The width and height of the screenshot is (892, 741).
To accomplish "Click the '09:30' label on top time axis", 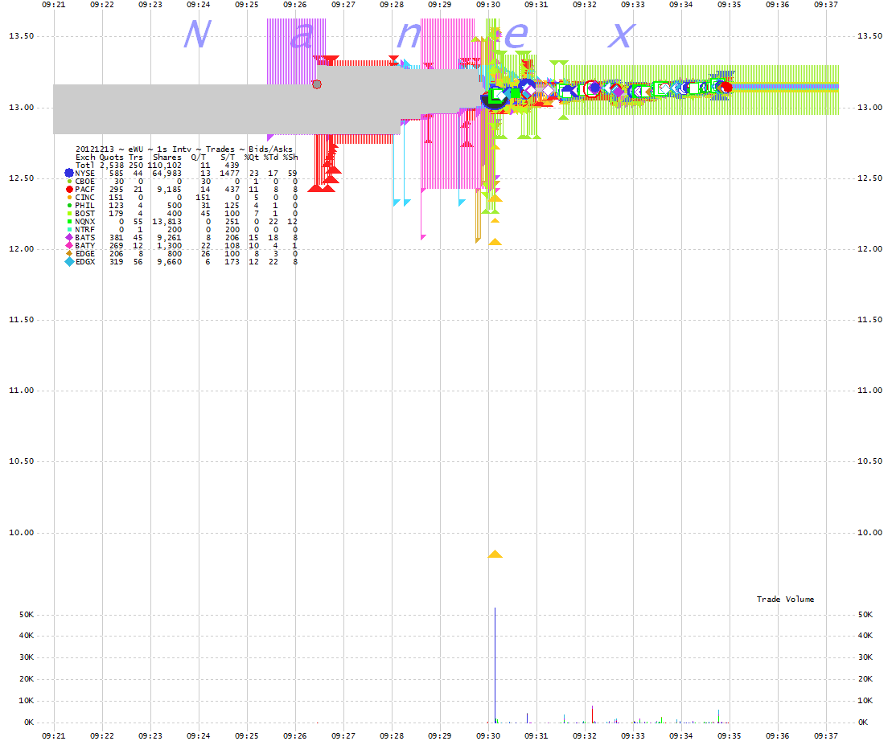I will [488, 5].
